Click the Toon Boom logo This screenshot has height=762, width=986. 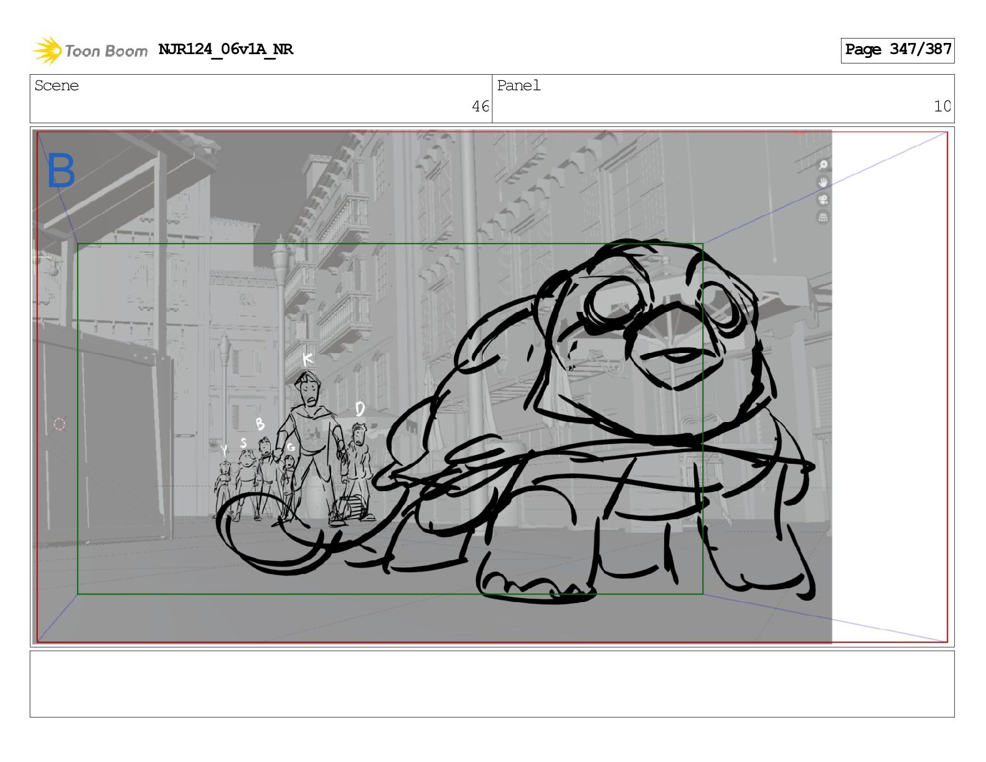(x=90, y=50)
